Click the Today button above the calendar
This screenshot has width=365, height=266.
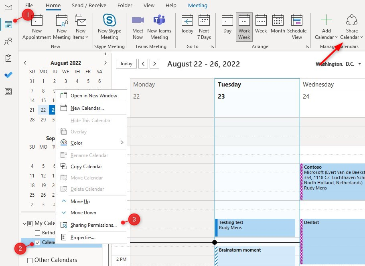(126, 63)
